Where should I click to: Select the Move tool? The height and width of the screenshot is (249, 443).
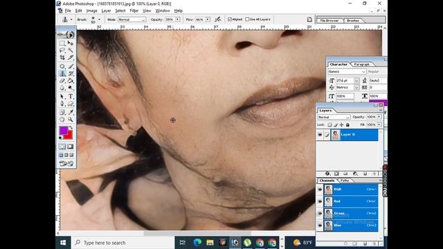click(71, 43)
